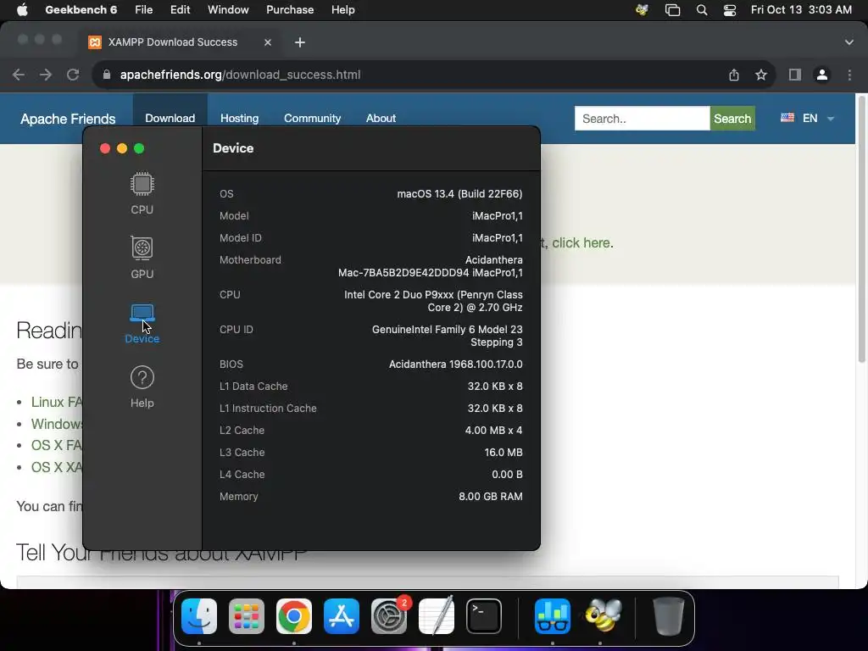Viewport: 868px width, 651px height.
Task: Open Trash from the Dock
Action: tap(668, 616)
